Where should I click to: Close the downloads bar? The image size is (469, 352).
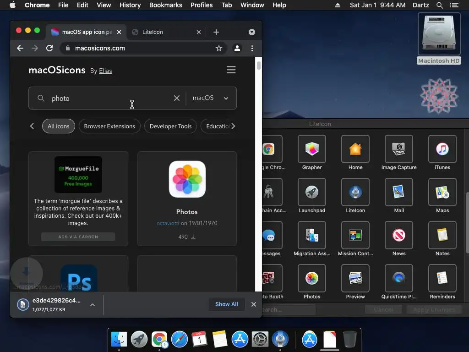(254, 304)
